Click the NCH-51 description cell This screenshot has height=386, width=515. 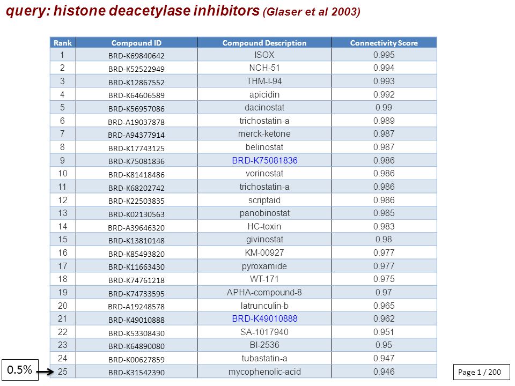pyautogui.click(x=264, y=68)
